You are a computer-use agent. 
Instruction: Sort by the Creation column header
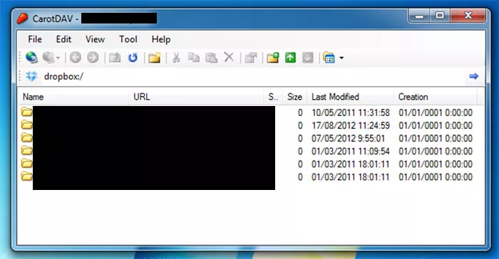click(x=436, y=97)
